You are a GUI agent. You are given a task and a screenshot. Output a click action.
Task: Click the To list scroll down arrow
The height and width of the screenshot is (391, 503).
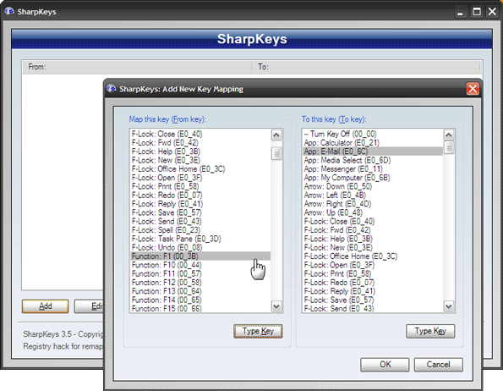(449, 306)
